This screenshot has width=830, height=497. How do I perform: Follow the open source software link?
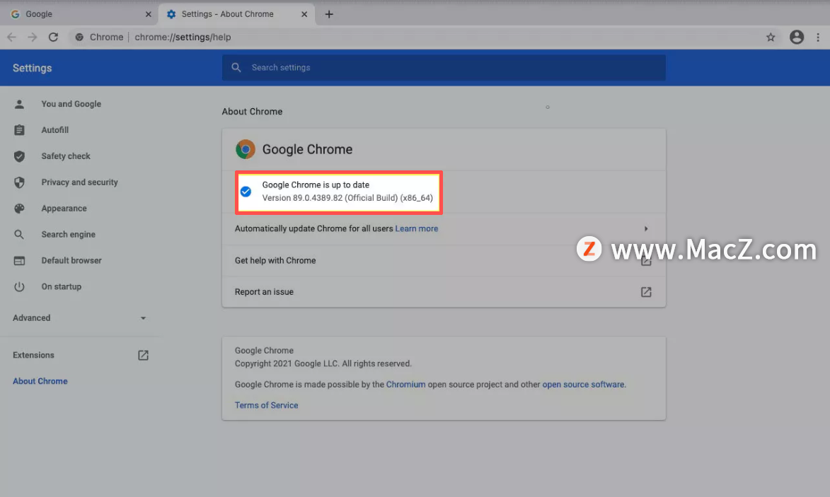click(583, 385)
